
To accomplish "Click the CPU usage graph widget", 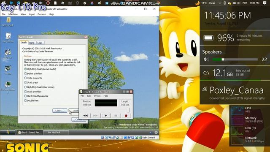I will tap(237, 110).
